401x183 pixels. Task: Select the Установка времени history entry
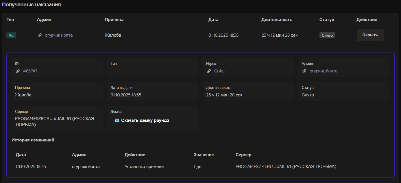tap(144, 167)
